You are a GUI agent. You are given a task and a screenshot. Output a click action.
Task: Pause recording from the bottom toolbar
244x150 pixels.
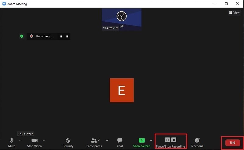click(167, 140)
